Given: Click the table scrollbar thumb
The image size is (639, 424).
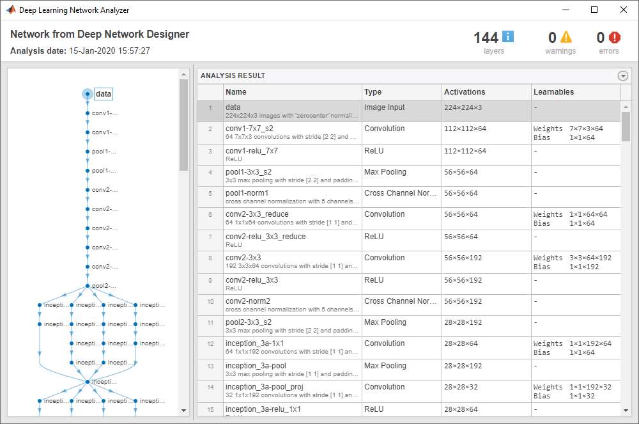Looking at the screenshot, I should [626, 127].
